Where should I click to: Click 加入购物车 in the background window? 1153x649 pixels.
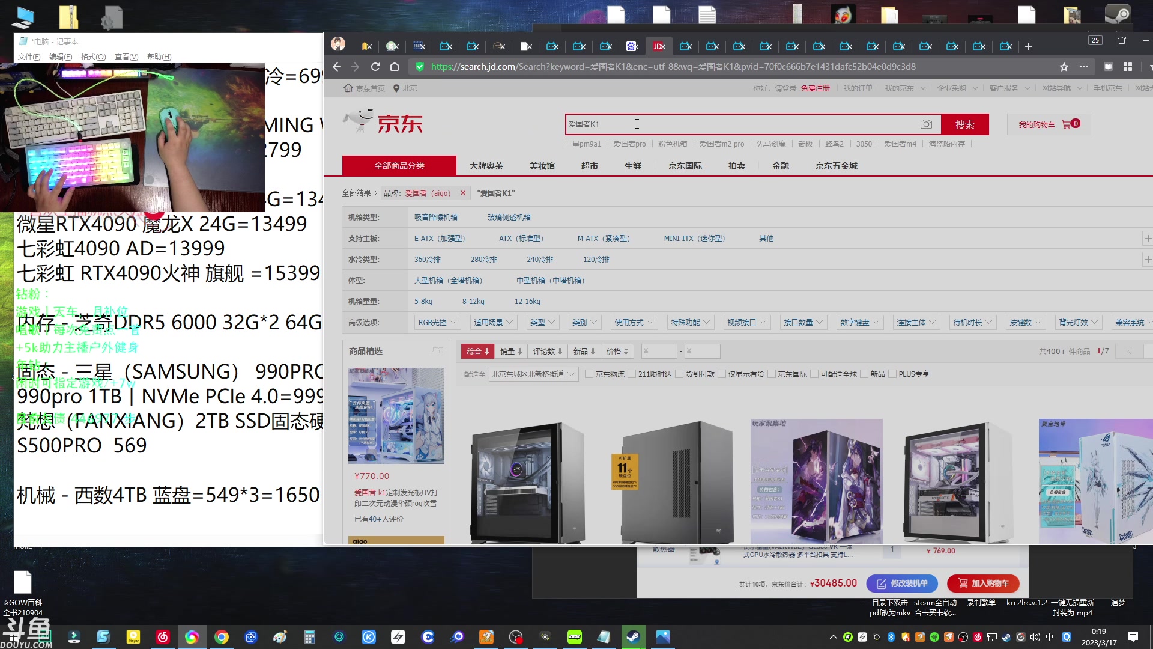click(x=983, y=583)
